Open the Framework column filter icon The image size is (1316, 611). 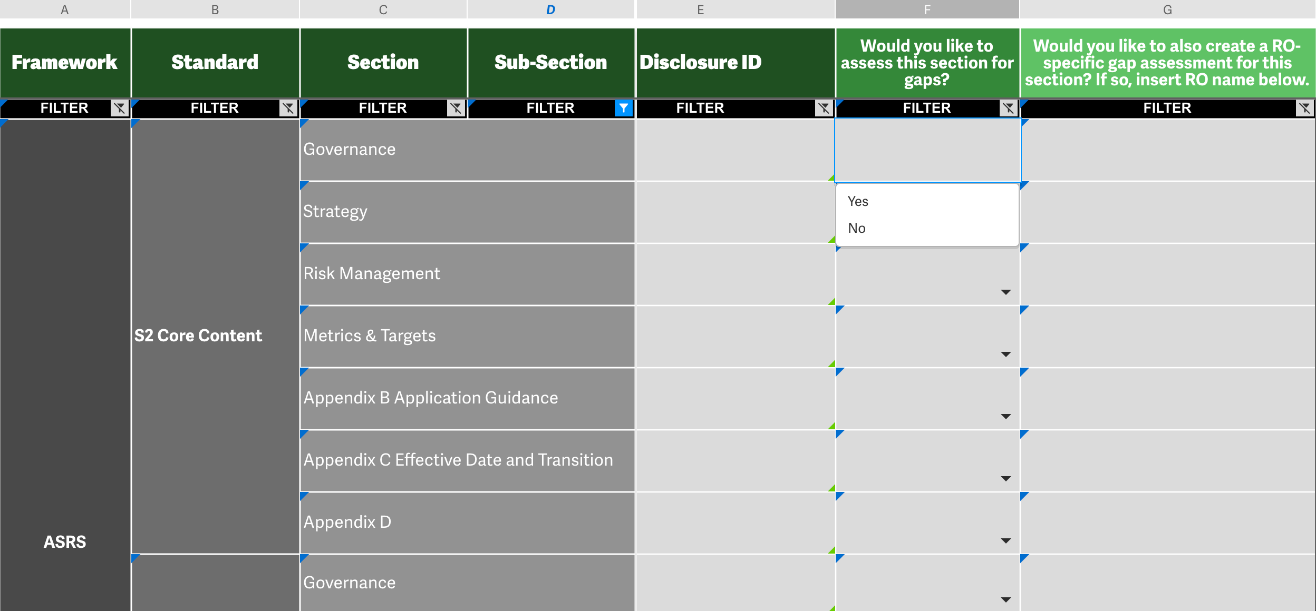(120, 108)
